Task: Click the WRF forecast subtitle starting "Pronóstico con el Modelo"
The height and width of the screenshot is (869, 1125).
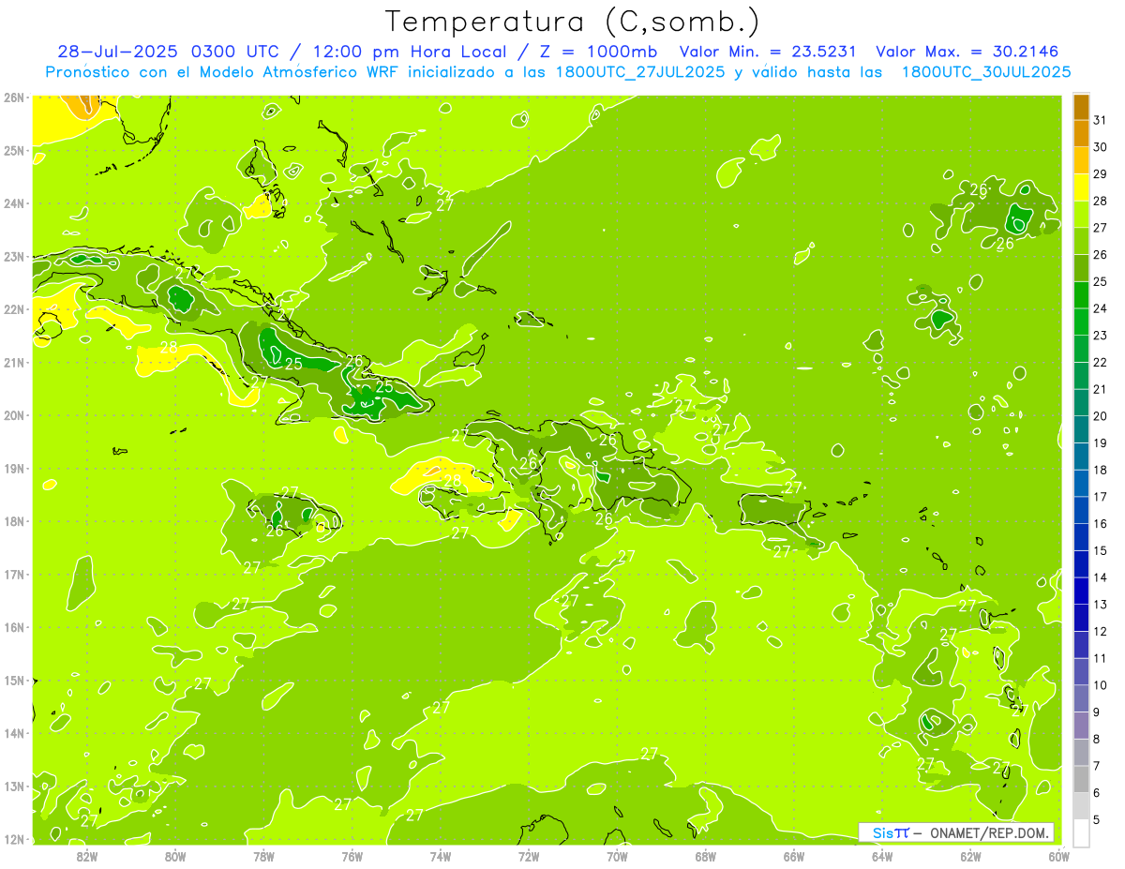Action: [x=558, y=71]
